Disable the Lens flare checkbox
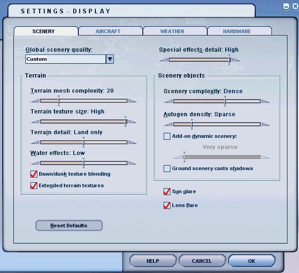299x273 pixels. [x=167, y=205]
